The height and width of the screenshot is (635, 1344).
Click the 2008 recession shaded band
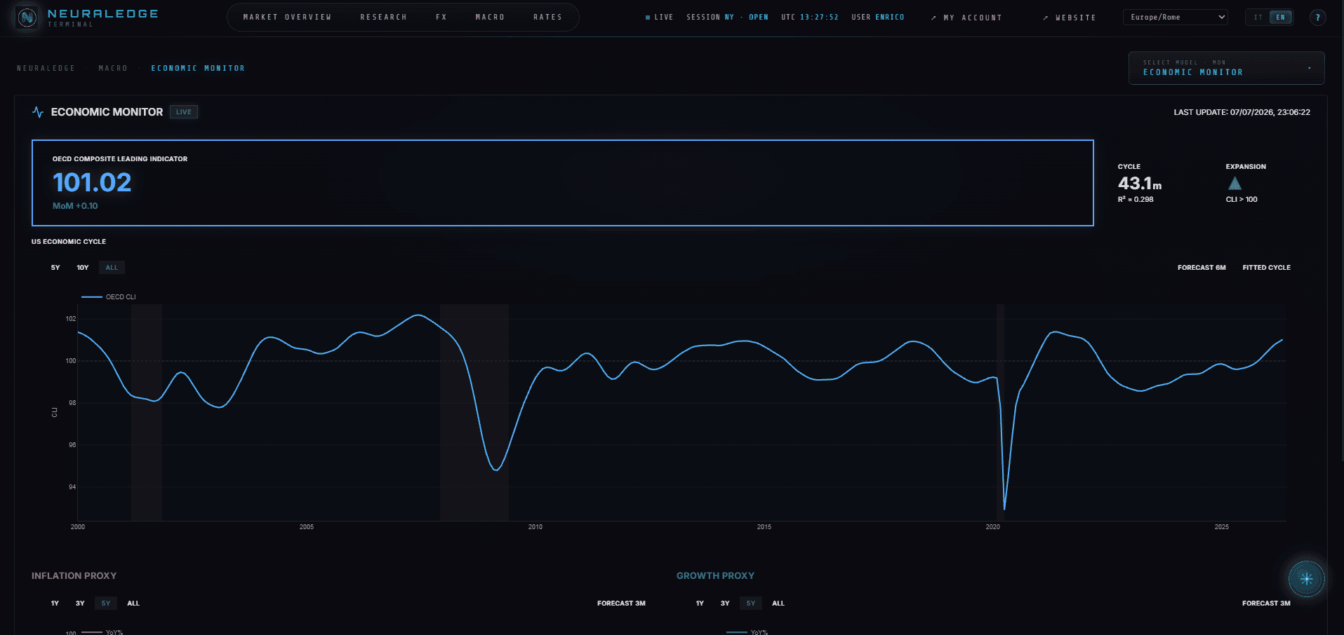point(474,412)
